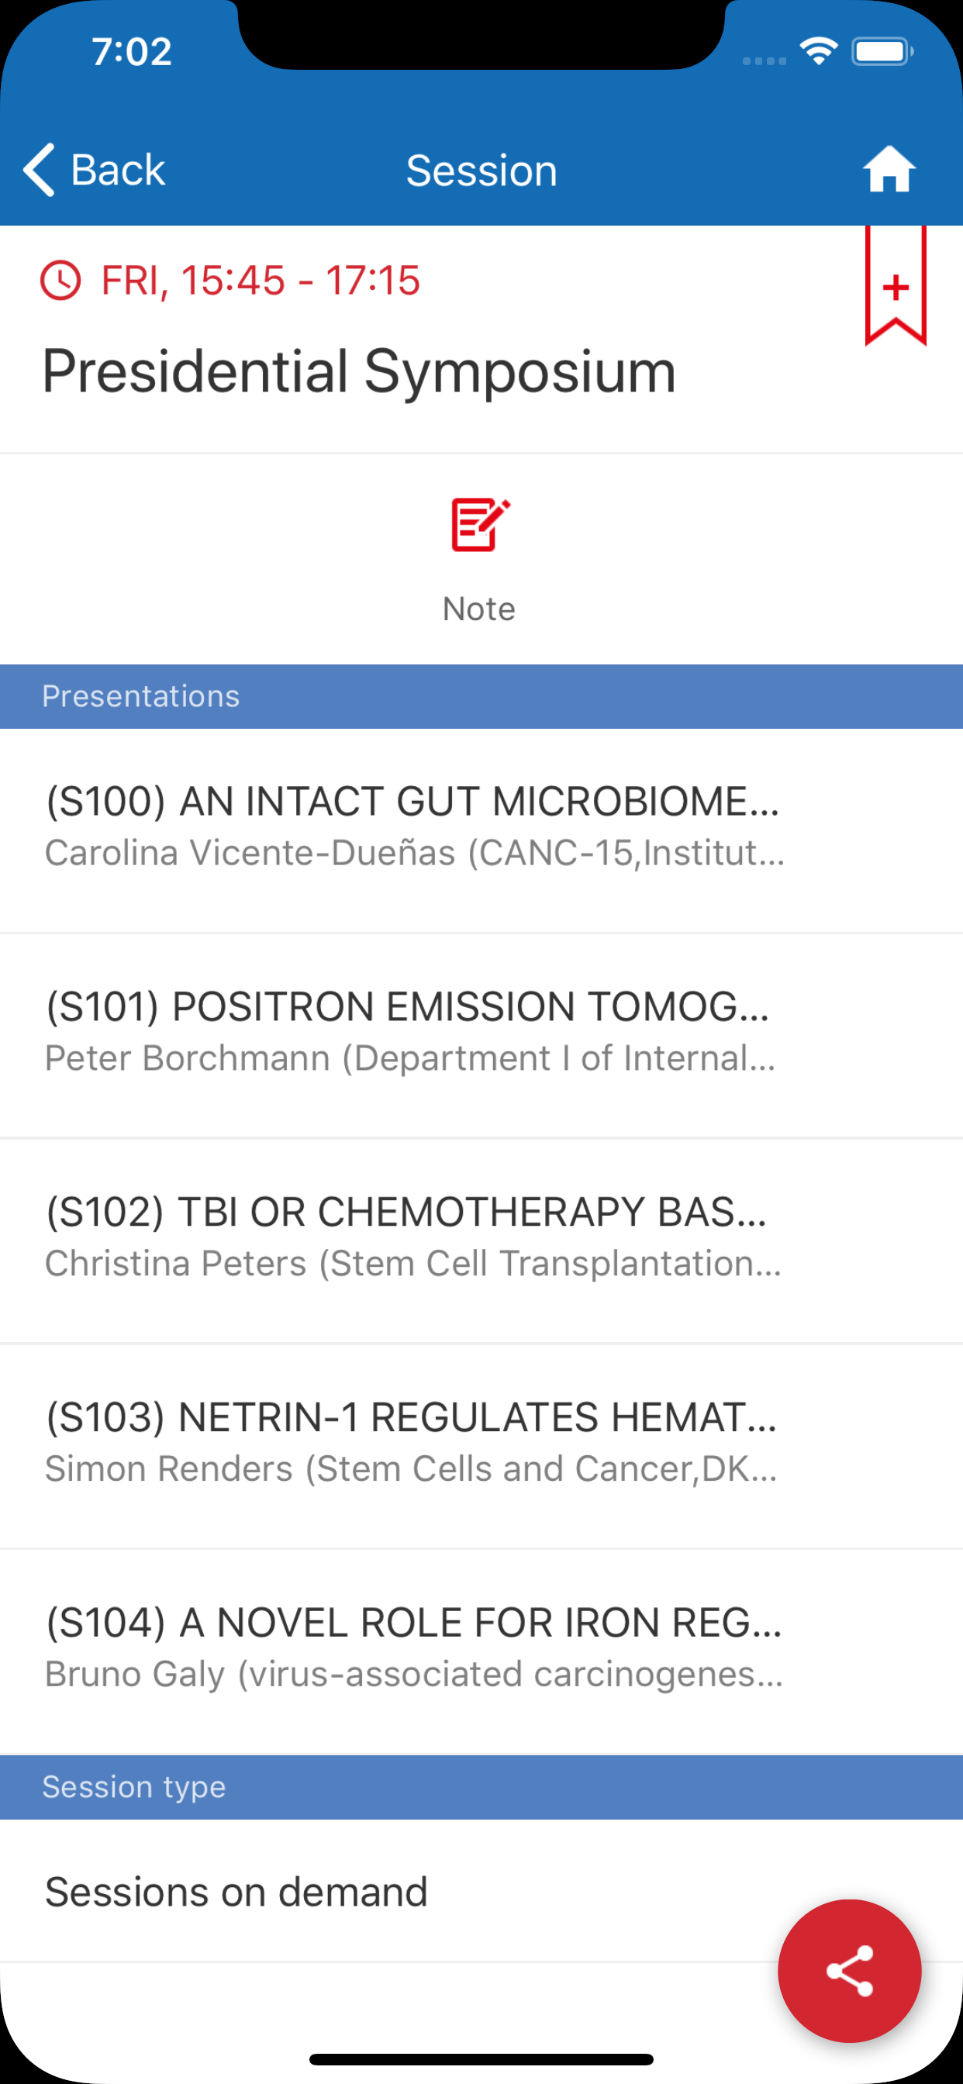Viewport: 963px width, 2084px height.
Task: Tap the FRI 15:45 - 17:15 time text
Action: (x=260, y=281)
